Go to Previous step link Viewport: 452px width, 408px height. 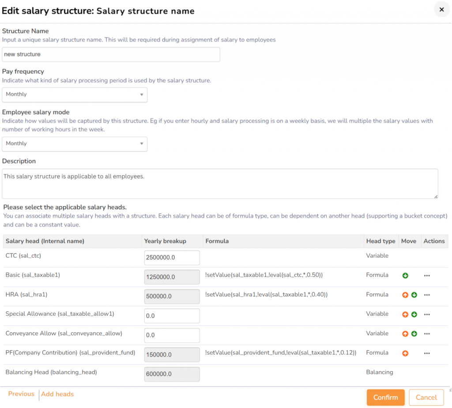coord(21,394)
